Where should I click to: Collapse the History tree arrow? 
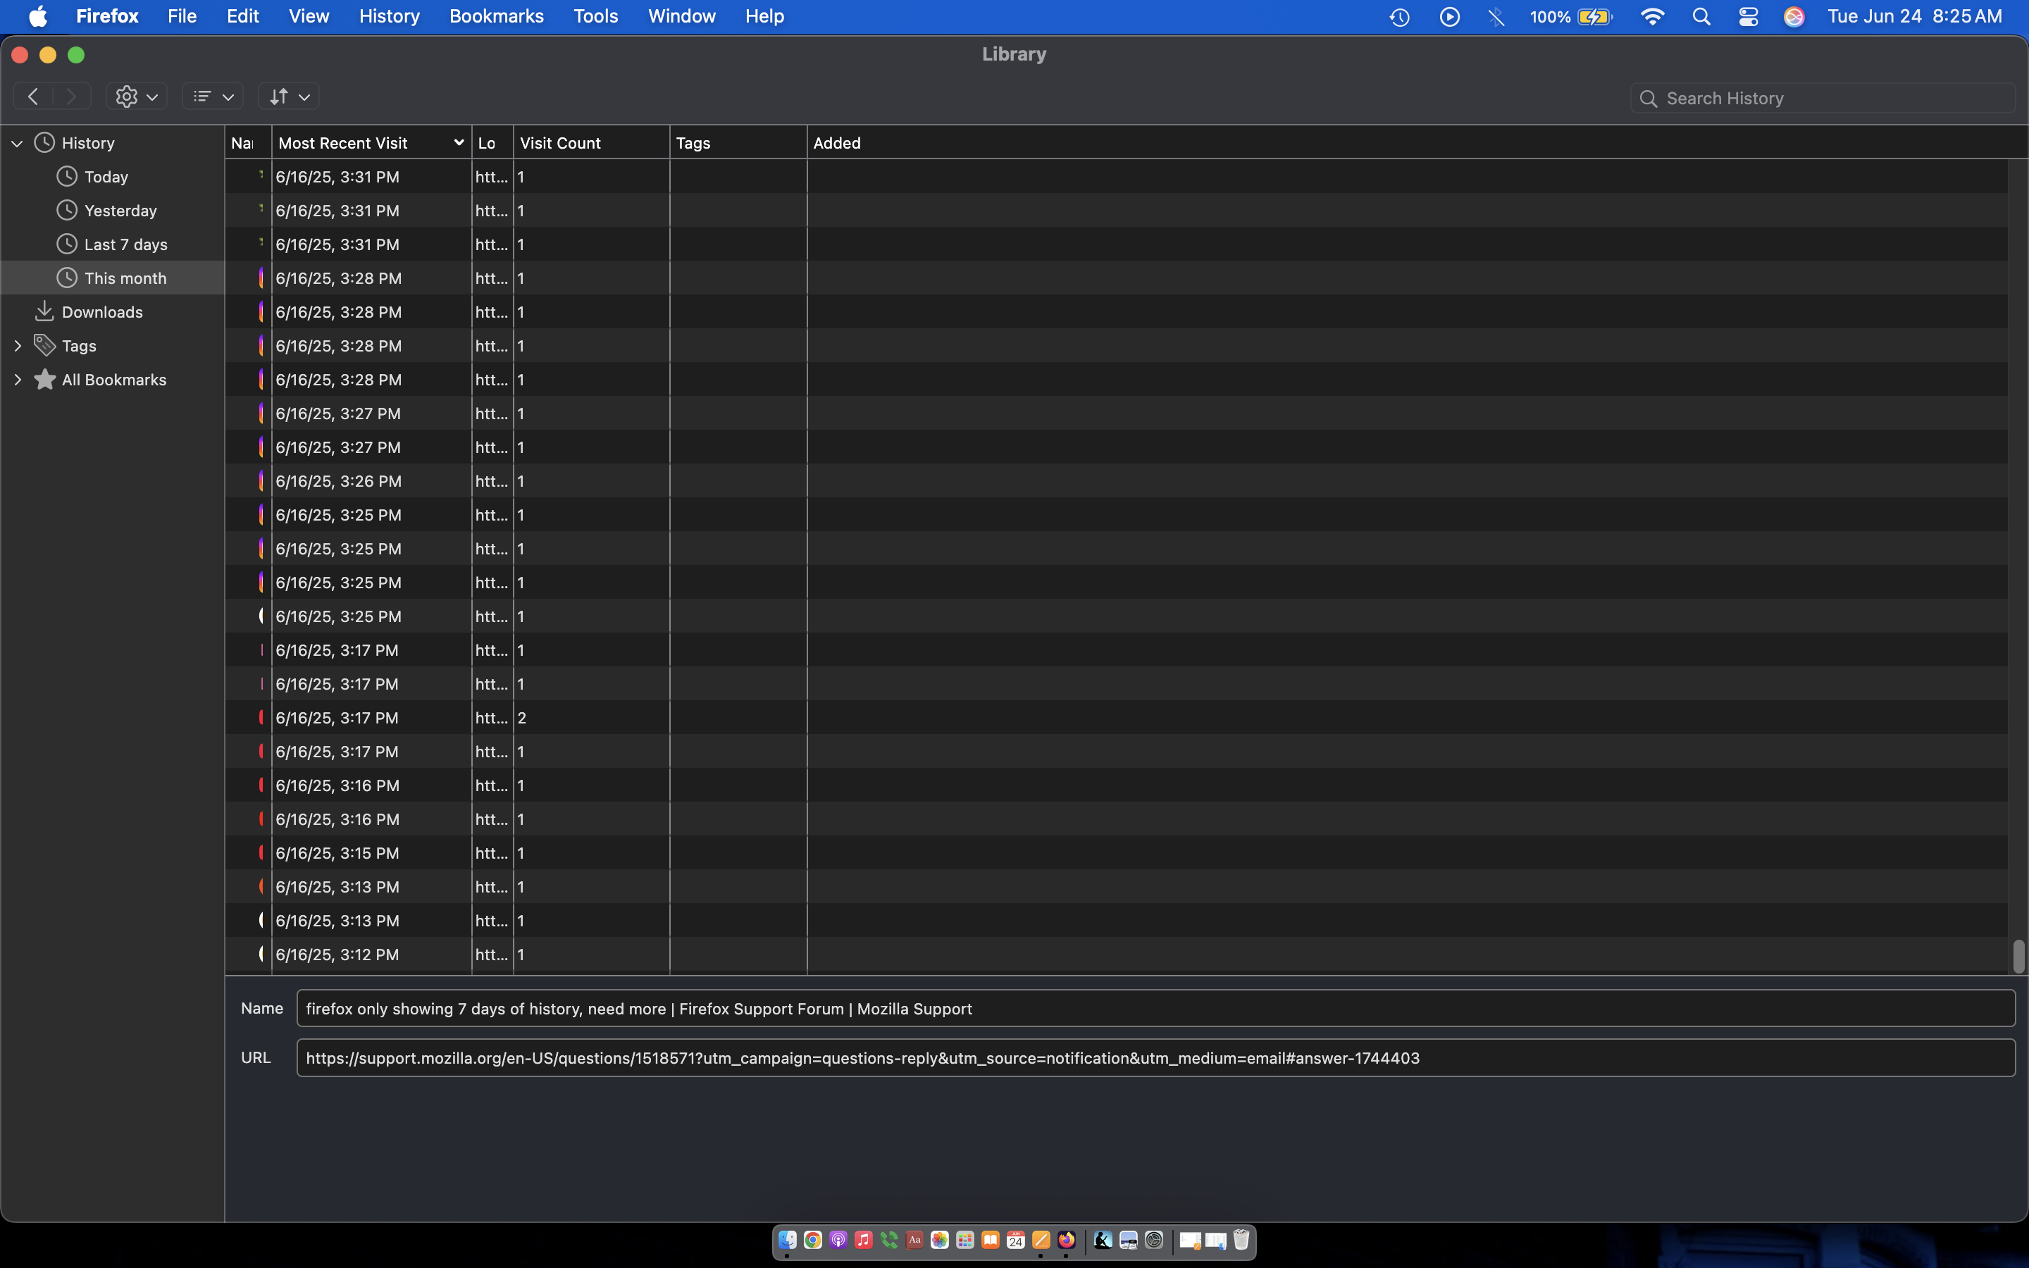(x=17, y=144)
